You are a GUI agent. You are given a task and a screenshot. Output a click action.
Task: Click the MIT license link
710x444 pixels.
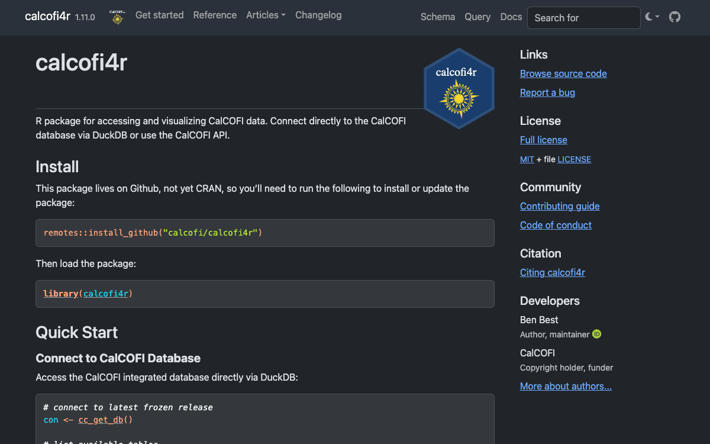click(527, 159)
